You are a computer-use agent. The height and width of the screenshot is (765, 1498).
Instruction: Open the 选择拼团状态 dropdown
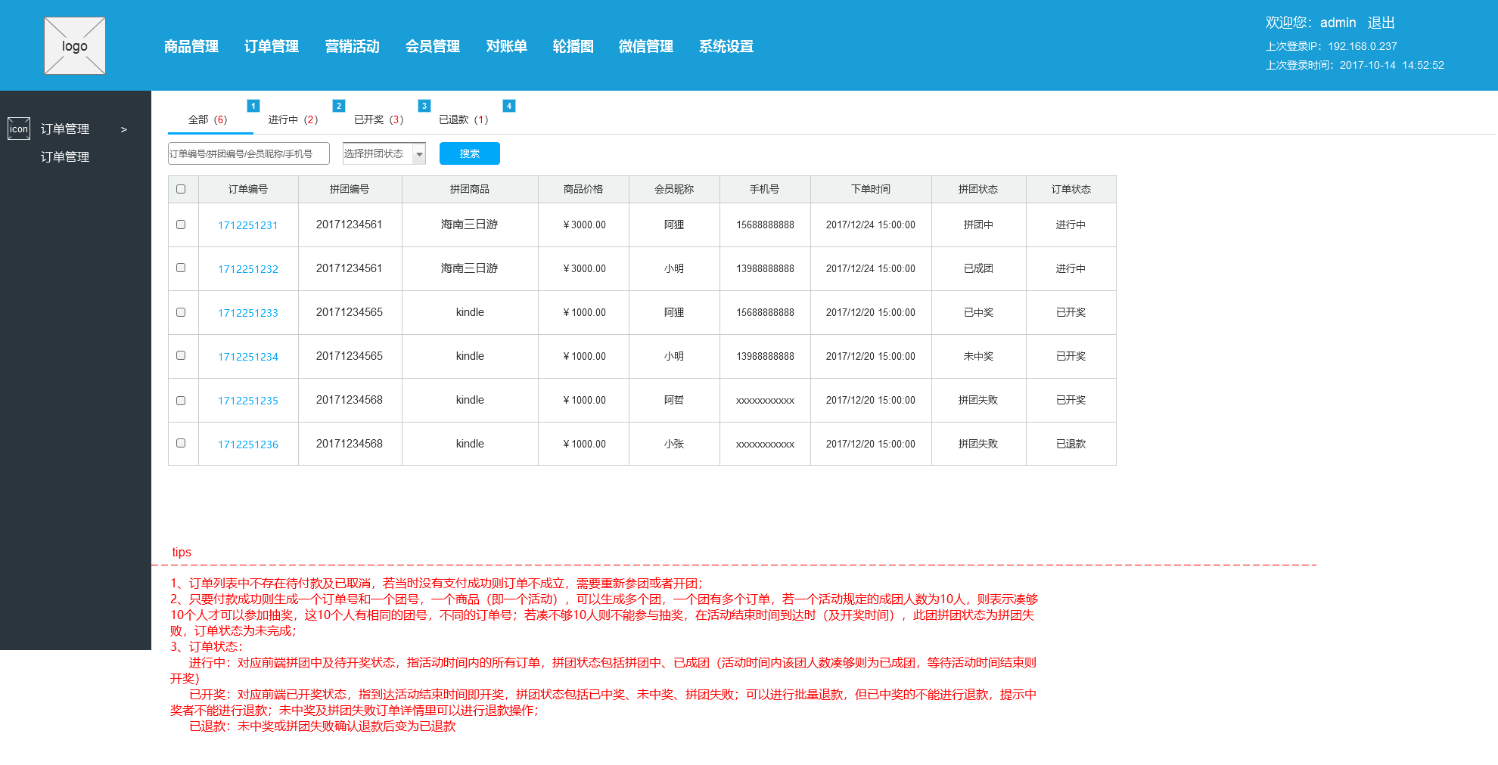(384, 153)
